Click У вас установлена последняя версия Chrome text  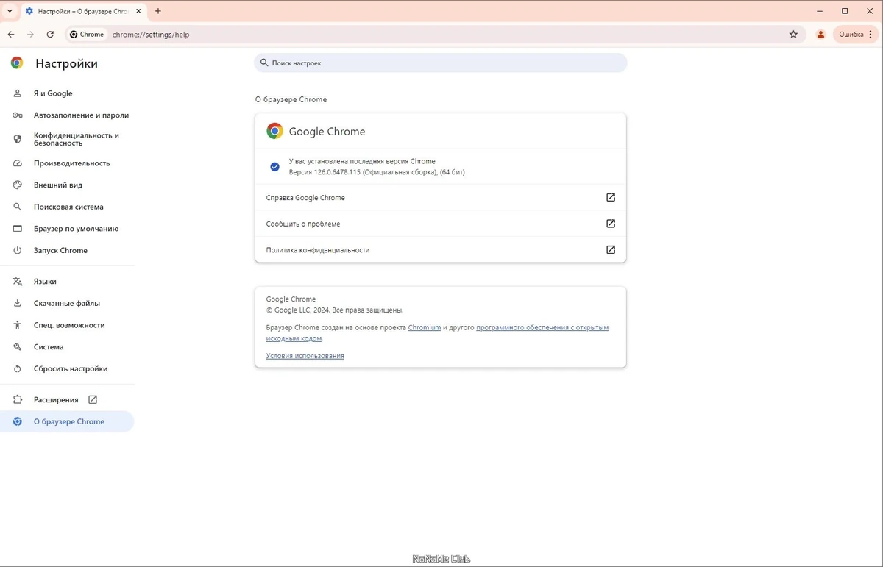(x=362, y=161)
